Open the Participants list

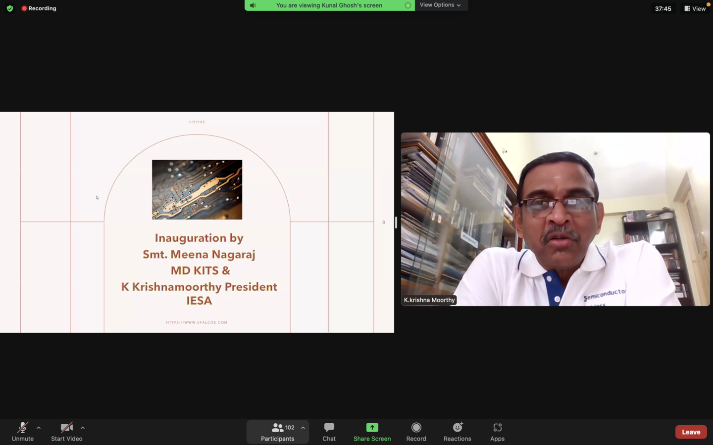coord(278,432)
